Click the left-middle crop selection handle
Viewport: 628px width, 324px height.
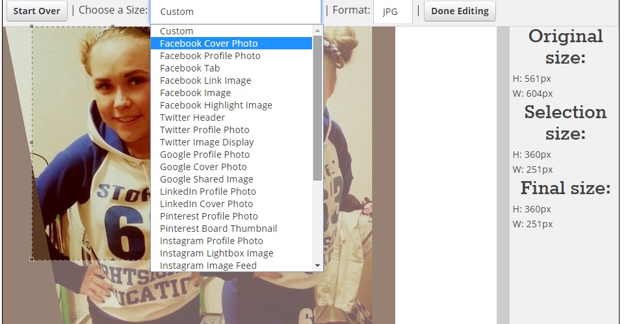coord(32,142)
